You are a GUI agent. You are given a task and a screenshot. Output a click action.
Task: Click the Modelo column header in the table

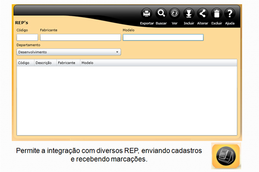click(x=87, y=63)
